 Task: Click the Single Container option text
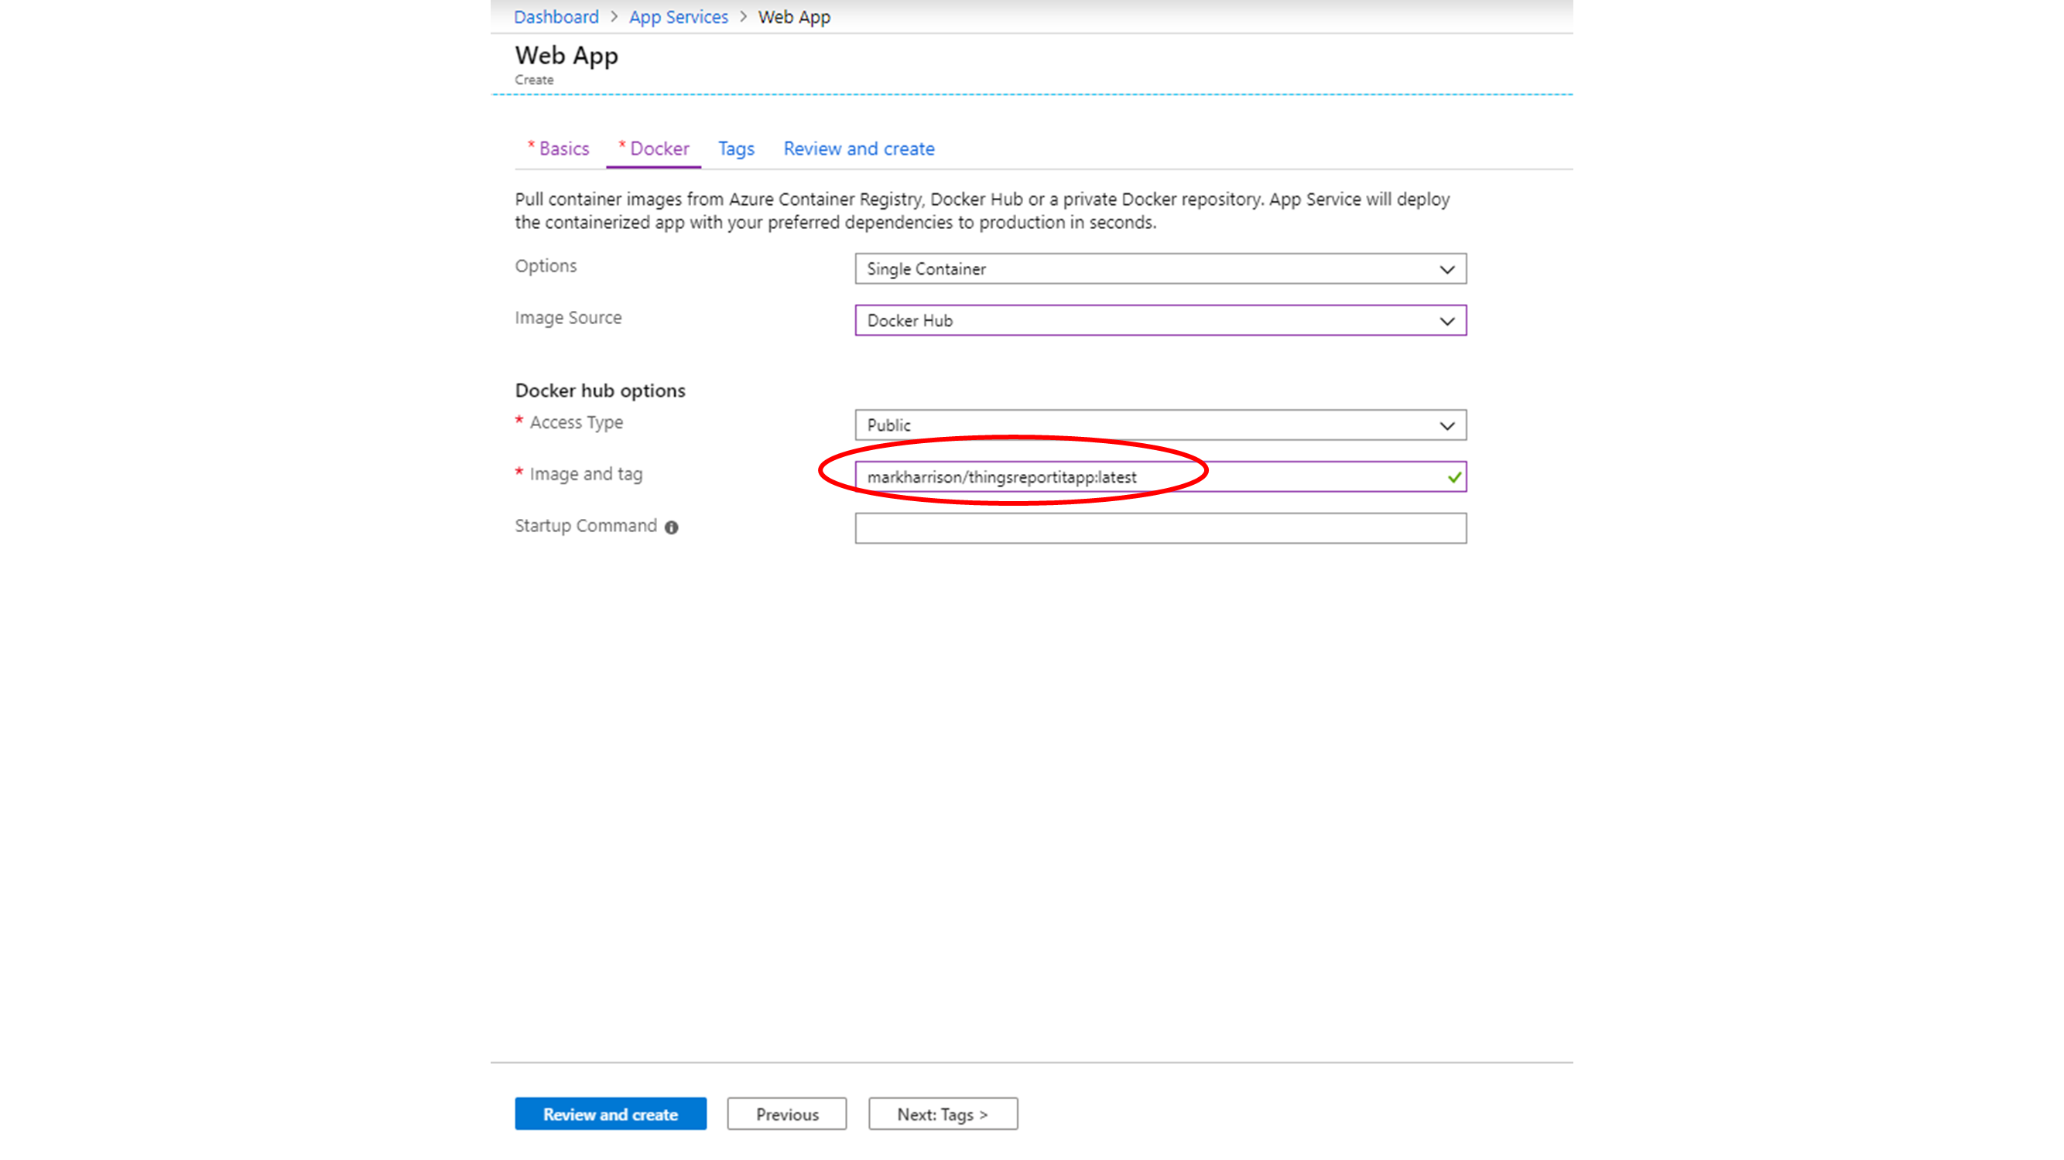(x=926, y=270)
